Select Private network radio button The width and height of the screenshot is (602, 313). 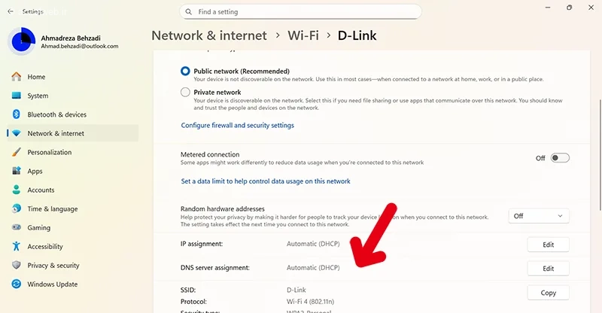[x=186, y=93]
